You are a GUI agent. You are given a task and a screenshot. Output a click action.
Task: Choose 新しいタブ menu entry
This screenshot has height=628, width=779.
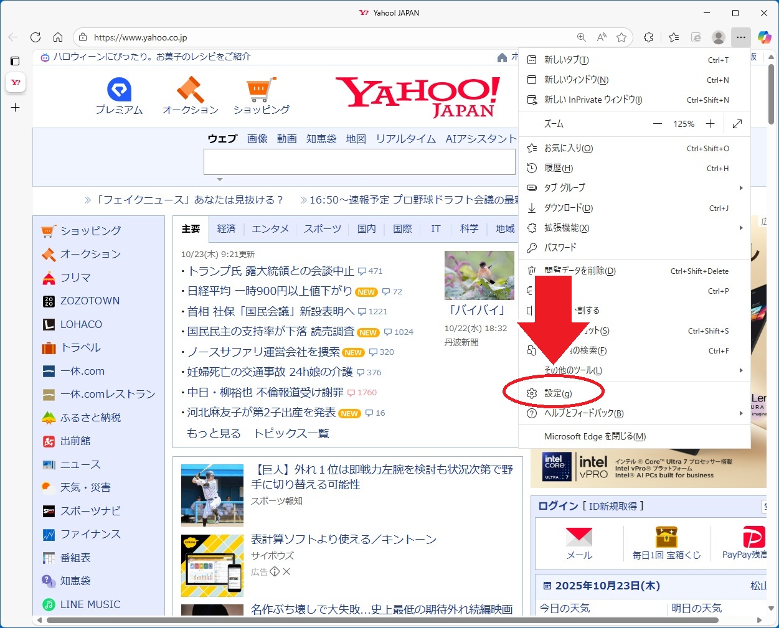[x=566, y=60]
